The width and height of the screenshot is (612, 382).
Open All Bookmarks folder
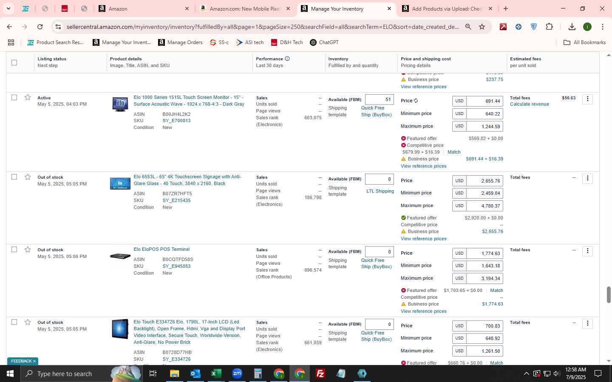(584, 42)
